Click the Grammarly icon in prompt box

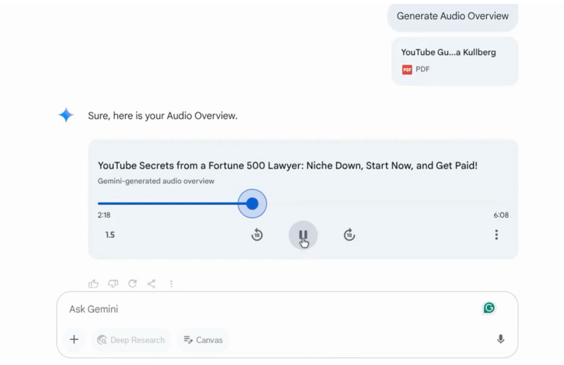pos(489,308)
